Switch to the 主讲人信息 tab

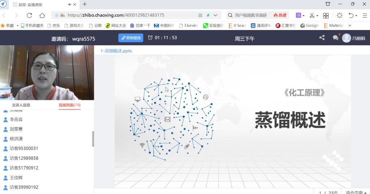click(x=21, y=105)
